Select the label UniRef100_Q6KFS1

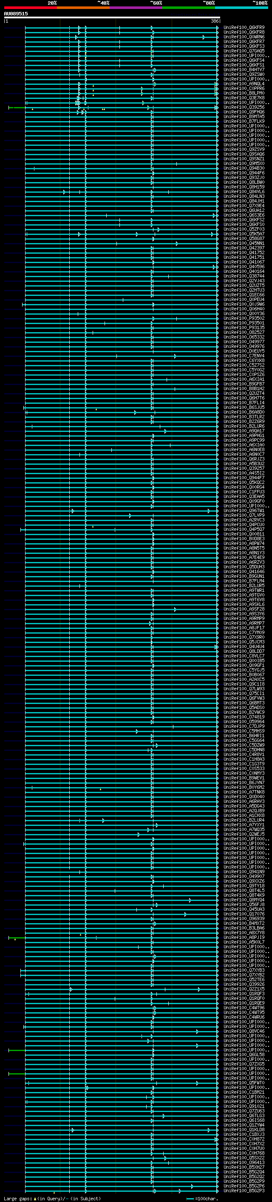coord(244,65)
